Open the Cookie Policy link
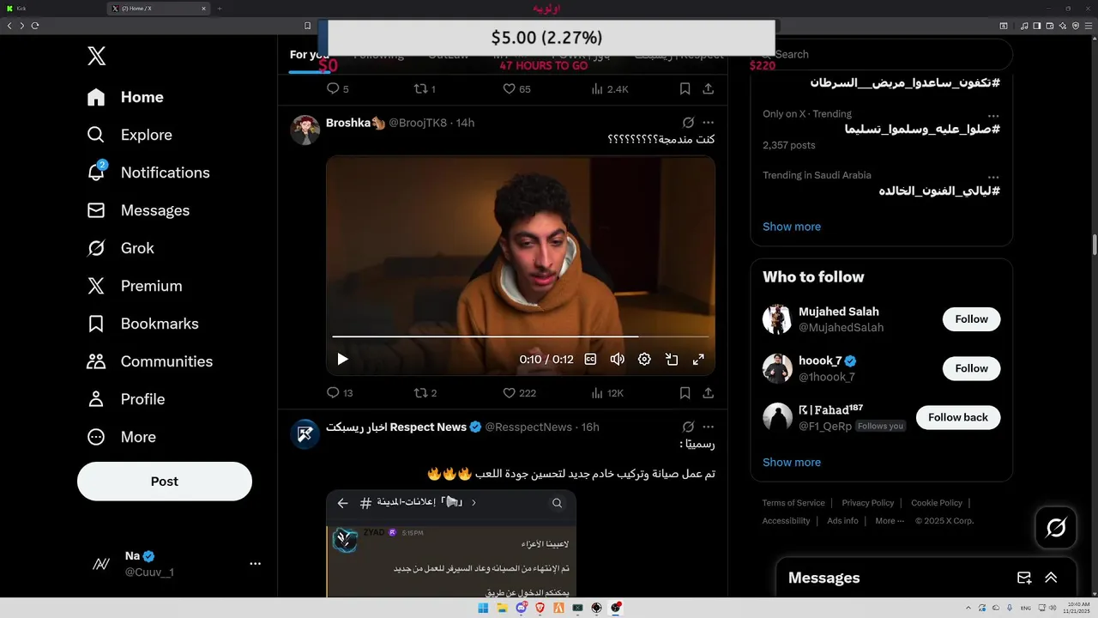This screenshot has height=618, width=1098. (x=937, y=503)
